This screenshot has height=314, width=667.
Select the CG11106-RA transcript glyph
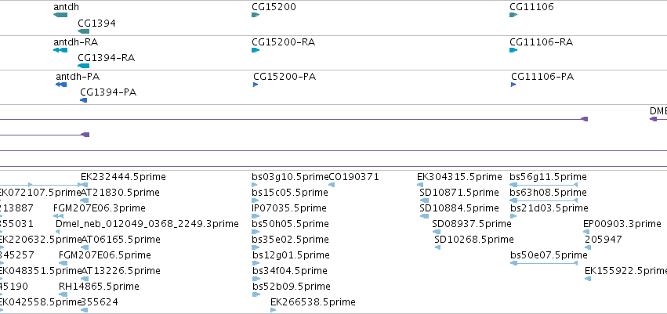tap(513, 50)
